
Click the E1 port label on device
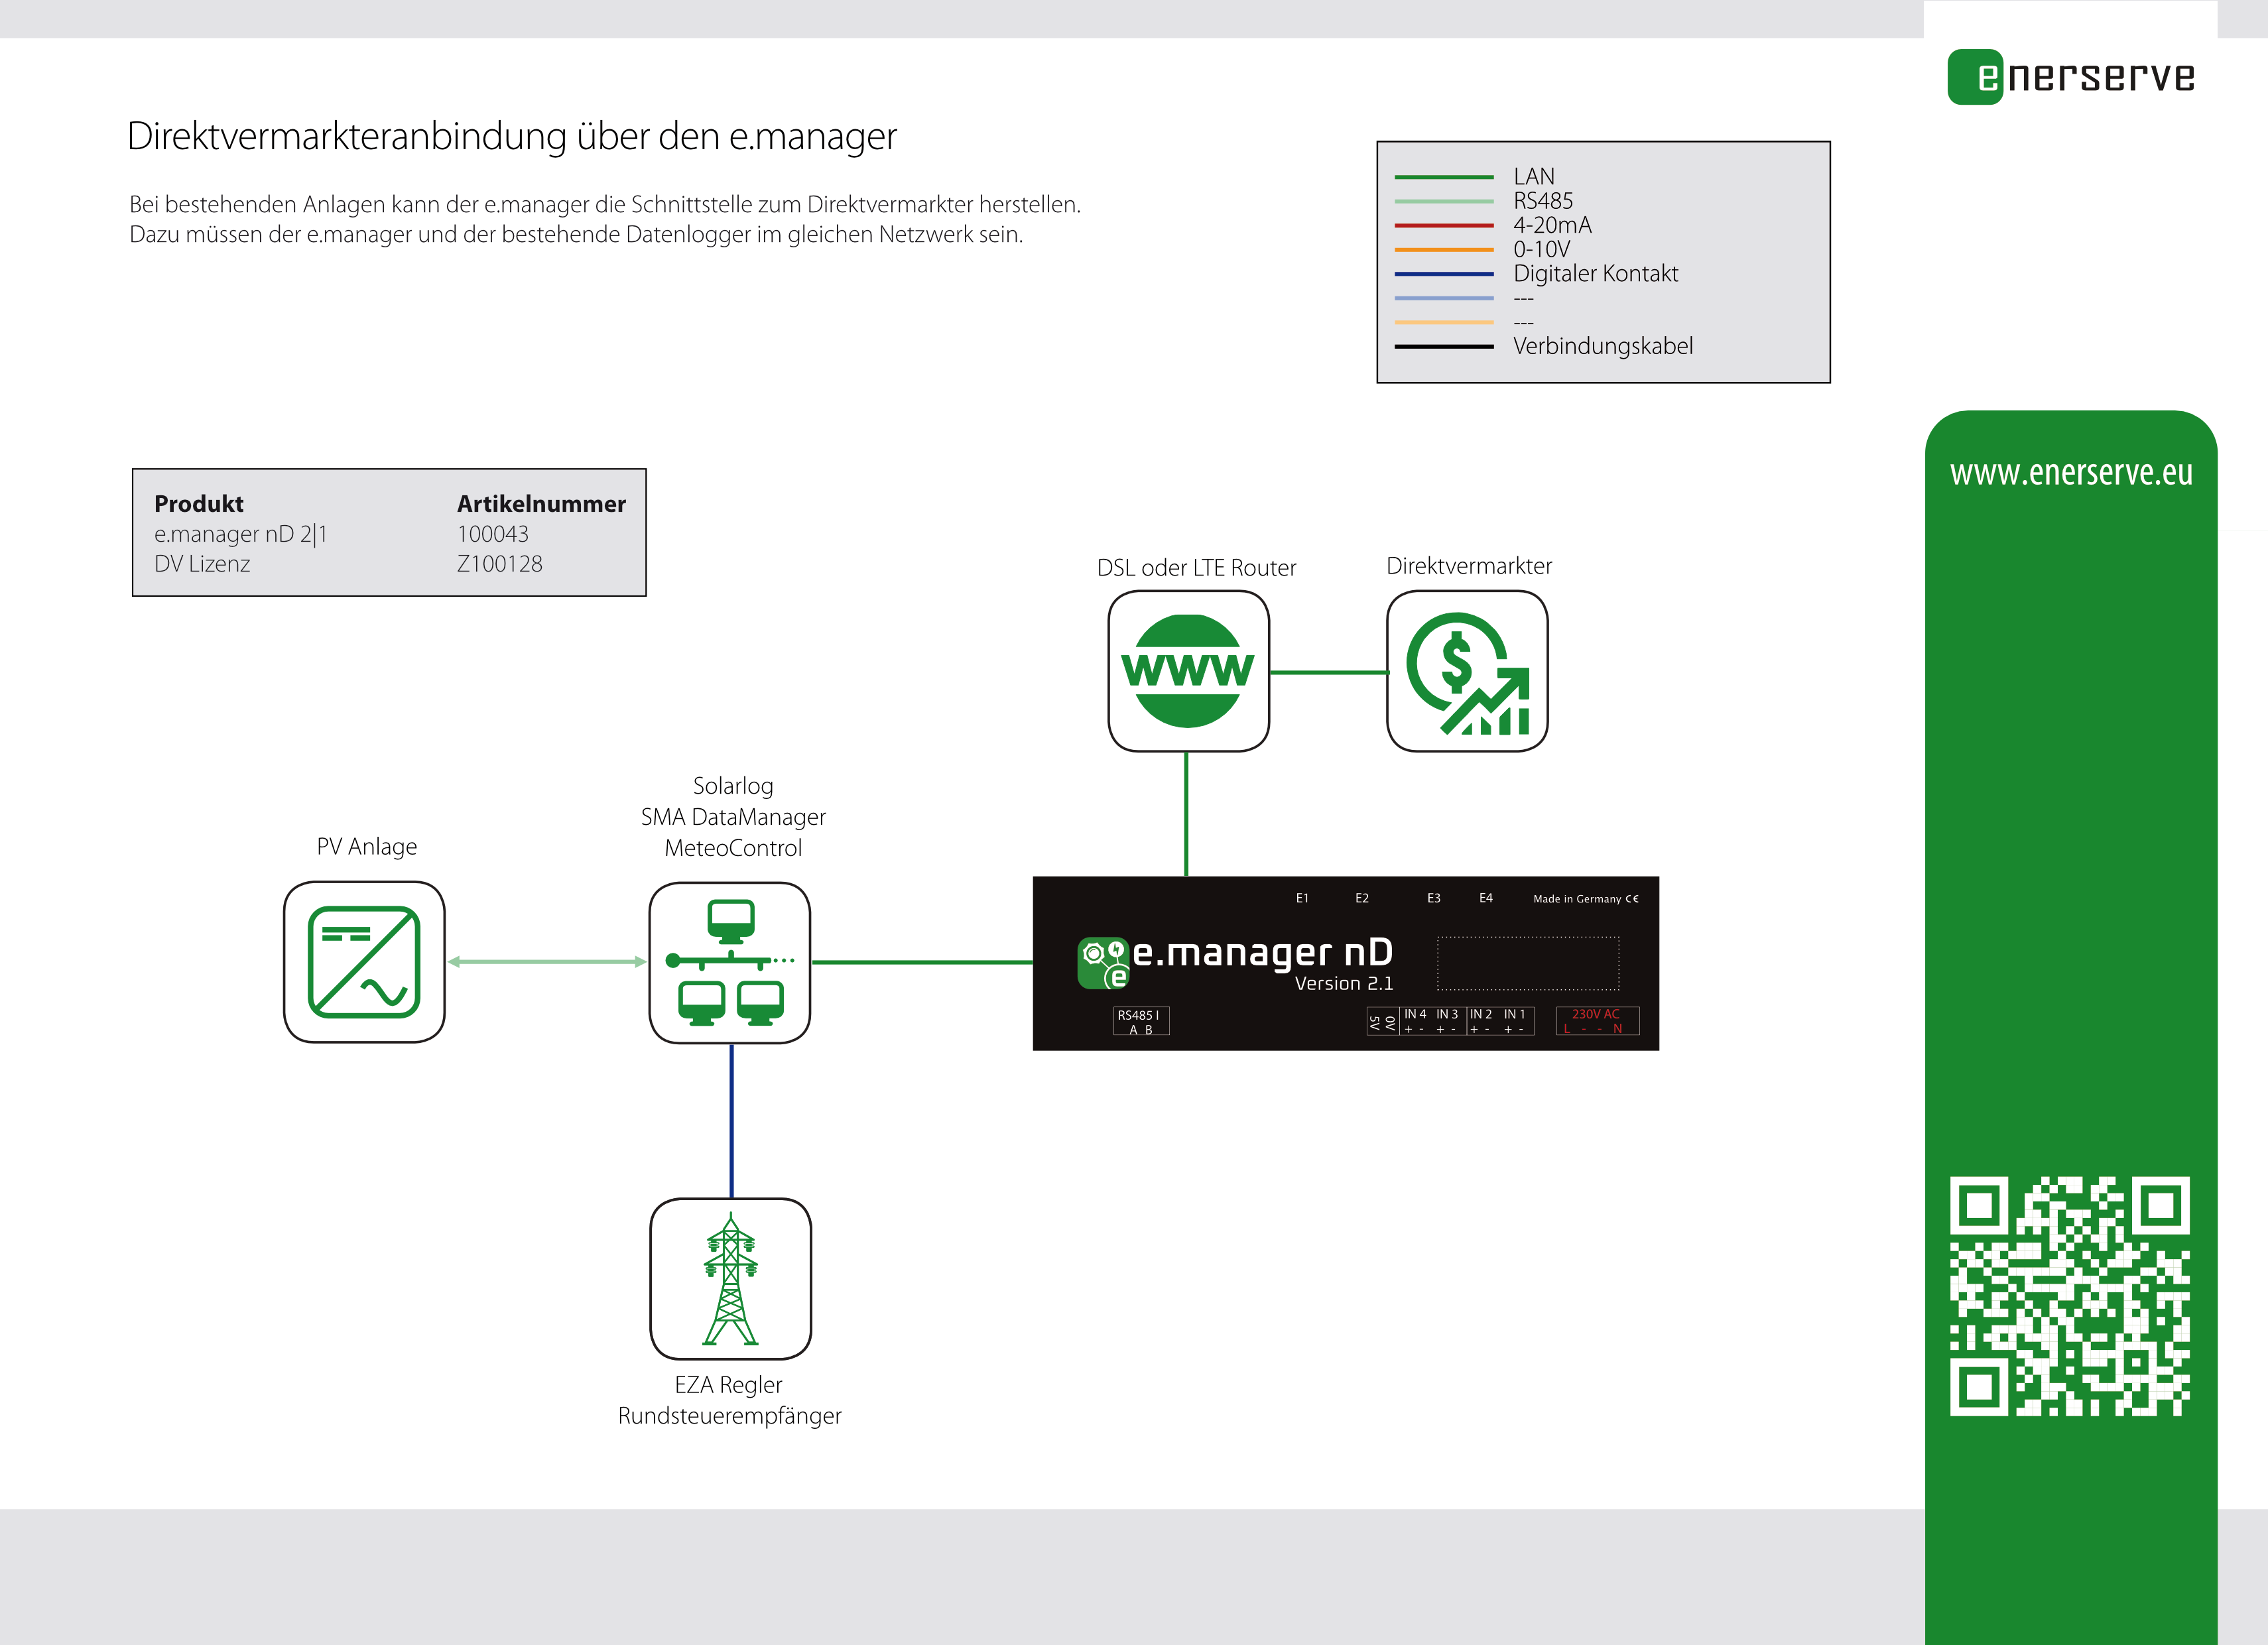pos(1302,898)
